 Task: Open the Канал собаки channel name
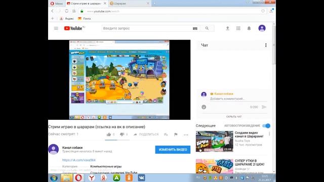(x=72, y=148)
